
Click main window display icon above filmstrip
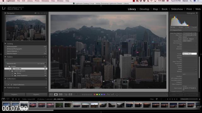coord(3,99)
